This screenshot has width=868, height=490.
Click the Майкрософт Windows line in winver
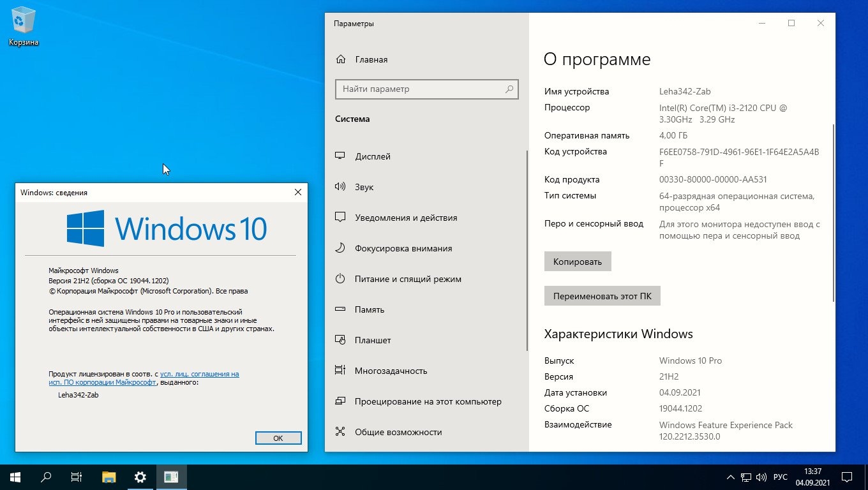[x=84, y=271]
